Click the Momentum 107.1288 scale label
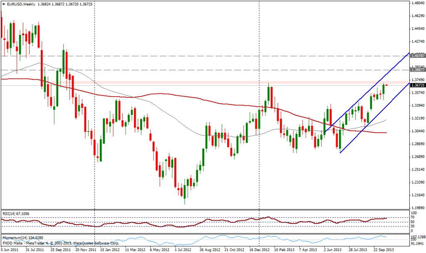This screenshot has width=426, height=253. [x=417, y=236]
